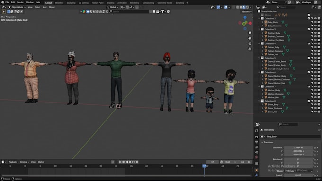Open the viewport Options dropdown

pos(247,12)
